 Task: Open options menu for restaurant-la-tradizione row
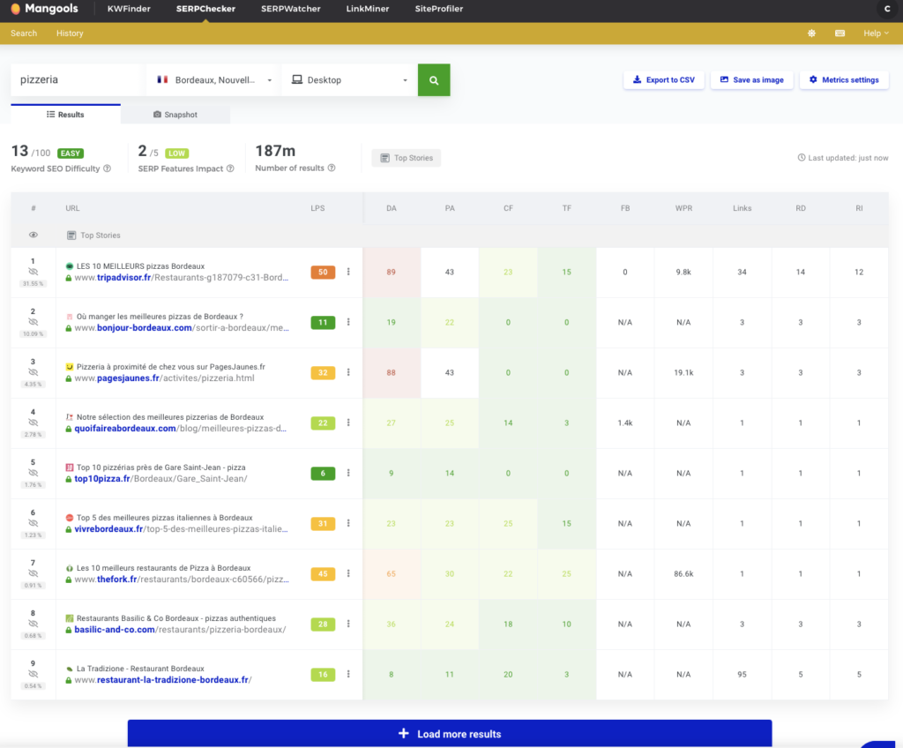[348, 674]
